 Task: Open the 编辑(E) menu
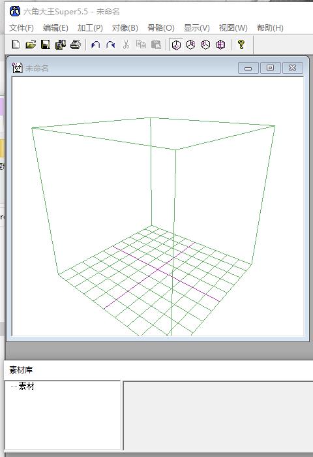[x=55, y=28]
